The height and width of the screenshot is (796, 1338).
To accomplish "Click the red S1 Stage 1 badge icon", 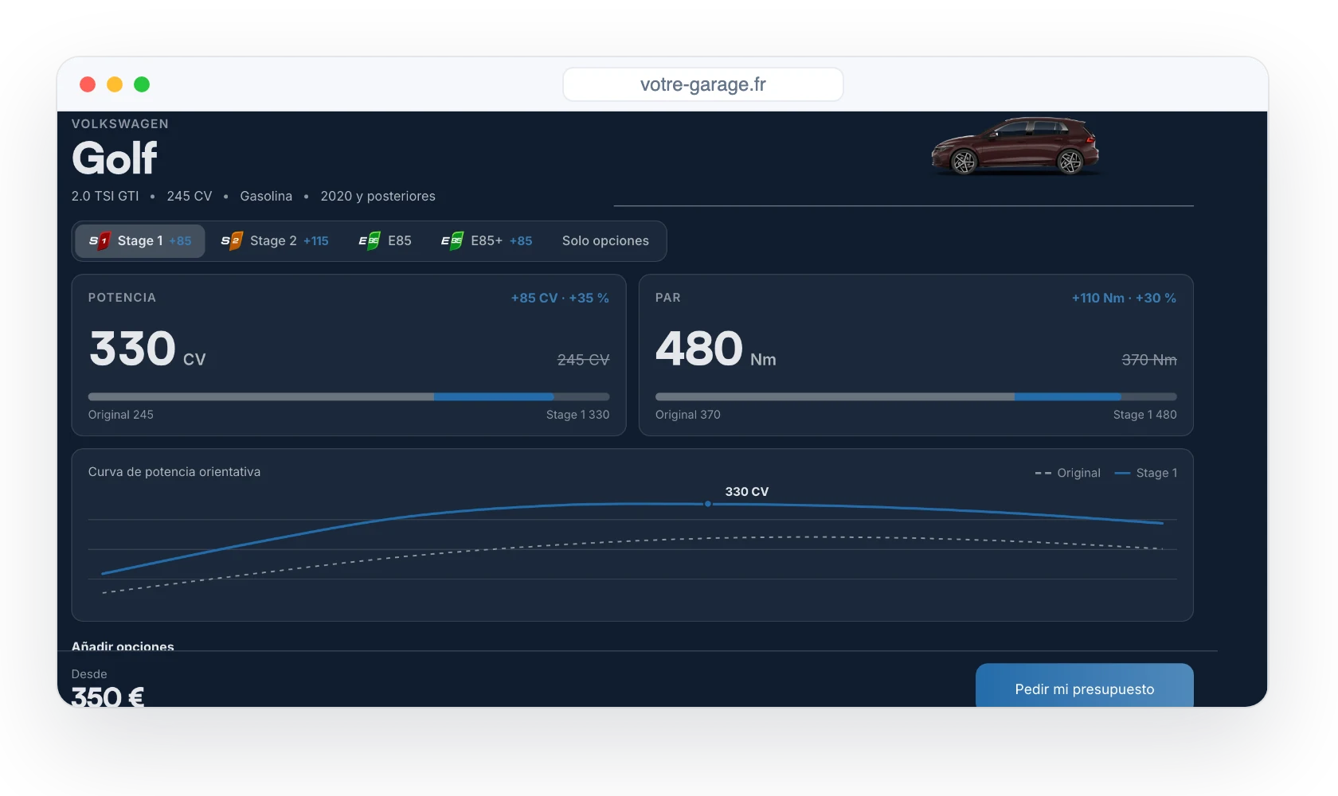I will coord(100,241).
